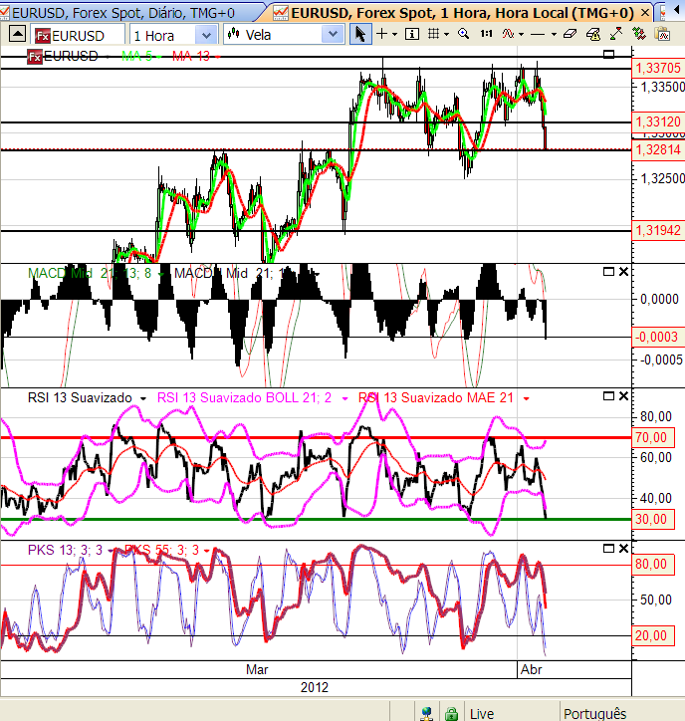685x721 pixels.
Task: Toggle the chart grid icon
Action: pyautogui.click(x=433, y=34)
